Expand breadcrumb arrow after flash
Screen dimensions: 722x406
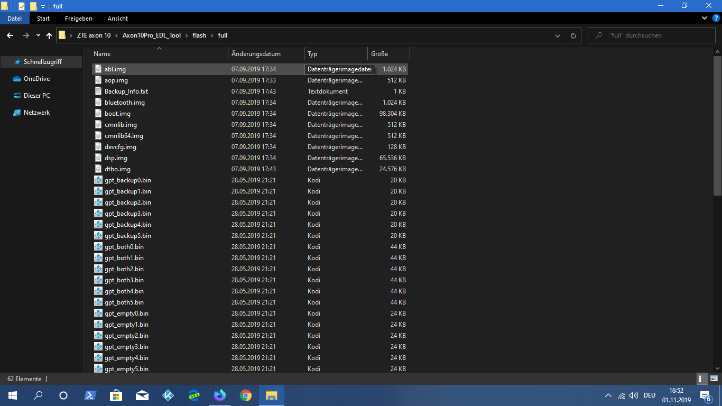[x=212, y=35]
